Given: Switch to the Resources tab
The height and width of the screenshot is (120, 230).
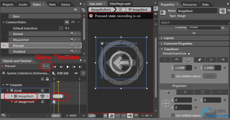Looking at the screenshot, I should coord(190,5).
